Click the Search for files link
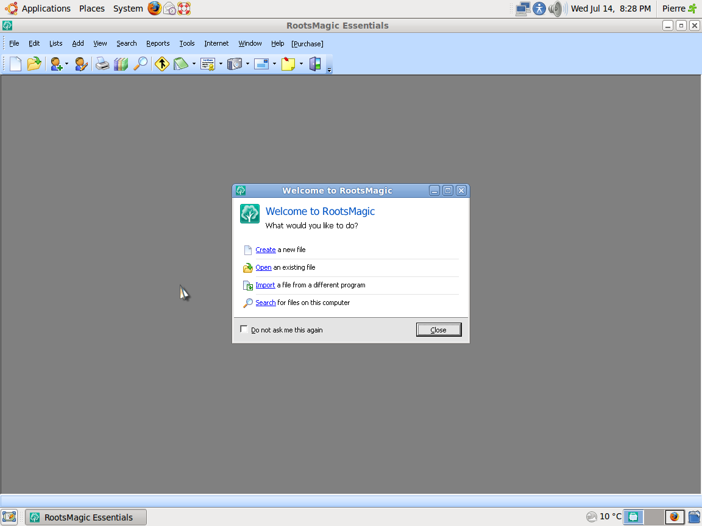The height and width of the screenshot is (526, 702). pyautogui.click(x=266, y=303)
